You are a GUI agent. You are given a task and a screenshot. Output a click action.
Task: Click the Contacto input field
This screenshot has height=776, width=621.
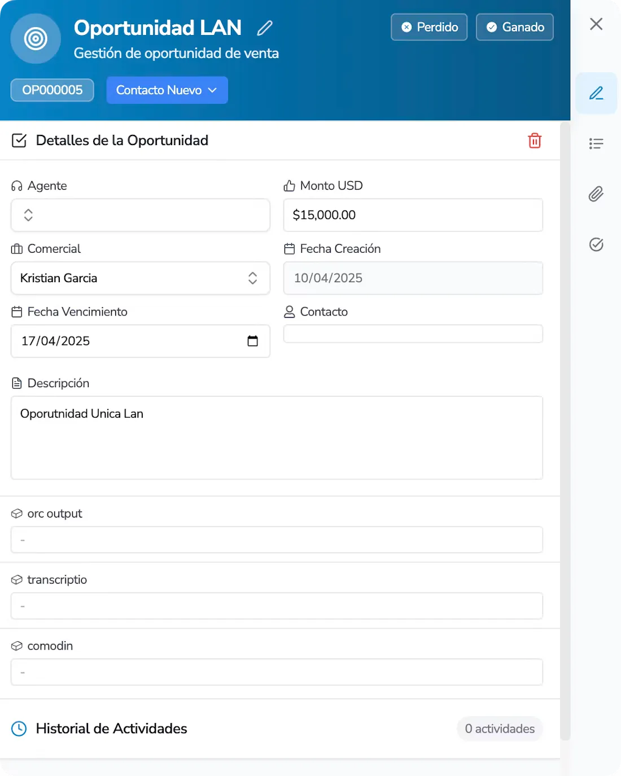(x=413, y=334)
